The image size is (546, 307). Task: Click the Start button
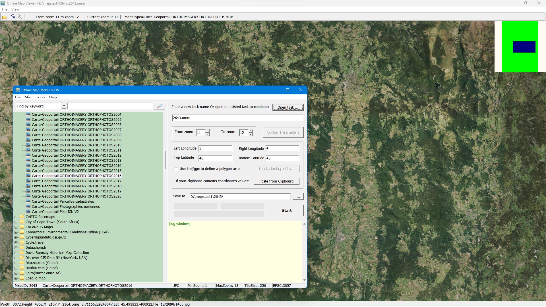[x=287, y=210]
